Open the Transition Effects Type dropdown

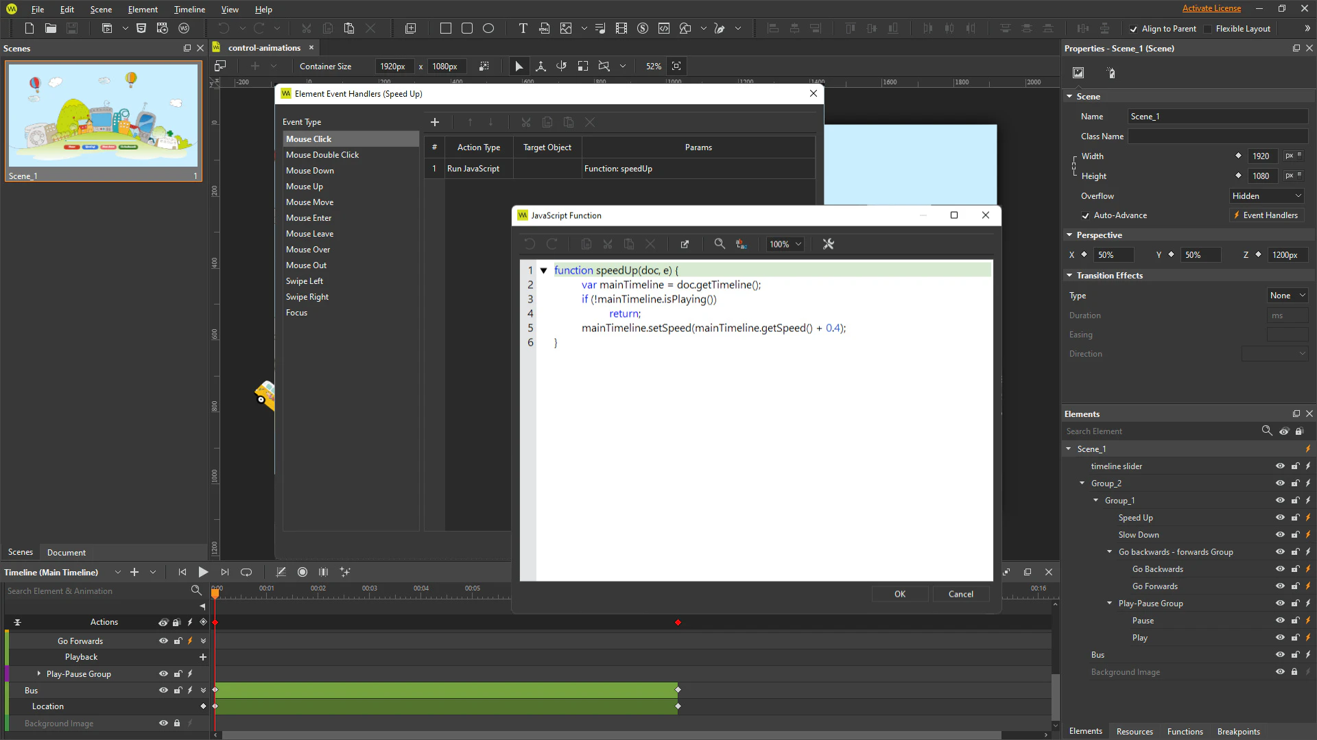coord(1287,295)
